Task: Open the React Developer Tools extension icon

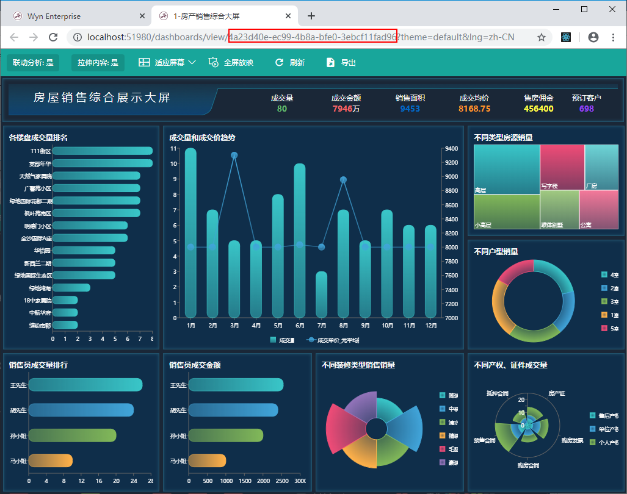Action: coord(567,37)
